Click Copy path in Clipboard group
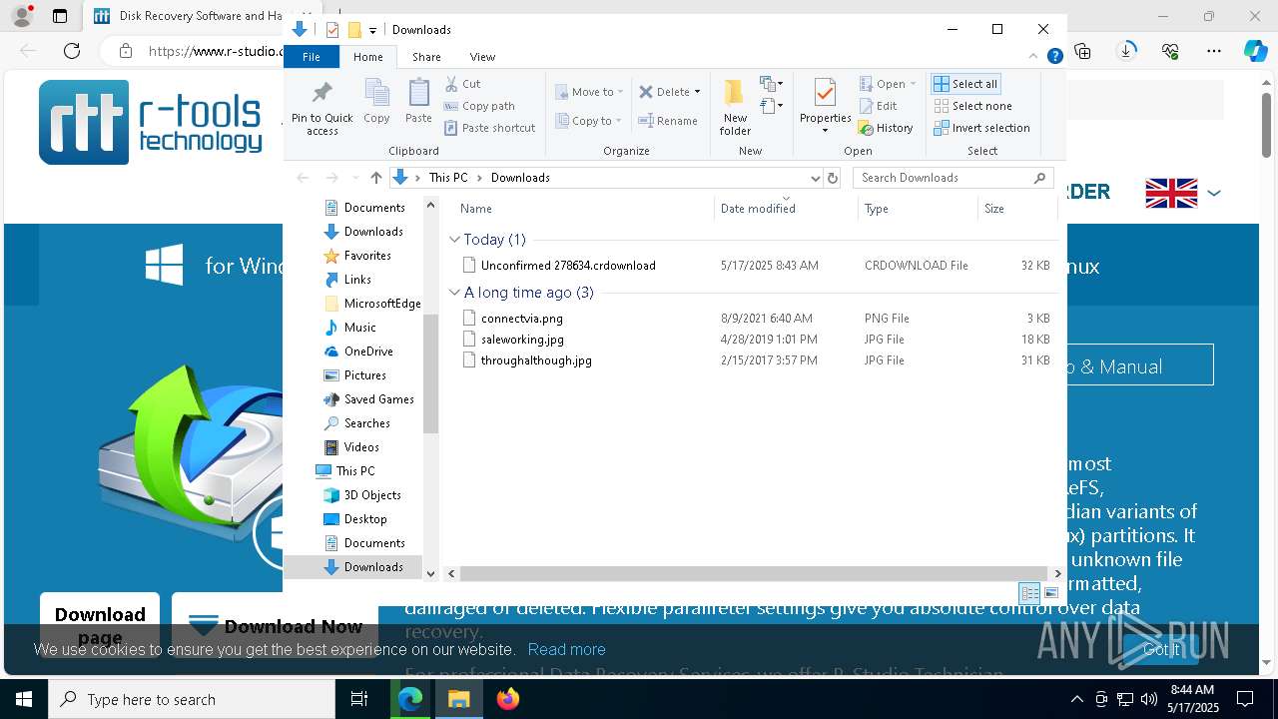The width and height of the screenshot is (1278, 719). 479,106
